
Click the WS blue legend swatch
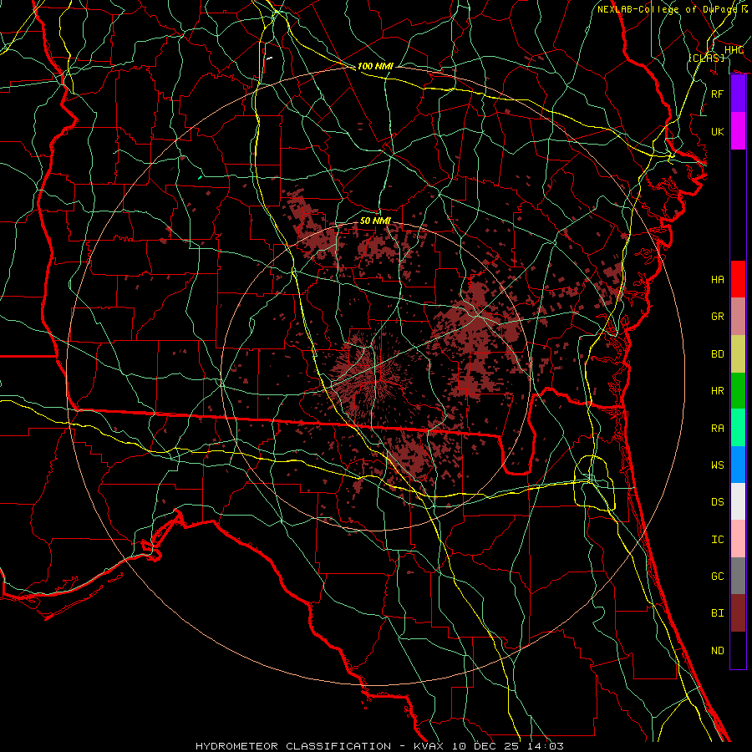[x=738, y=465]
